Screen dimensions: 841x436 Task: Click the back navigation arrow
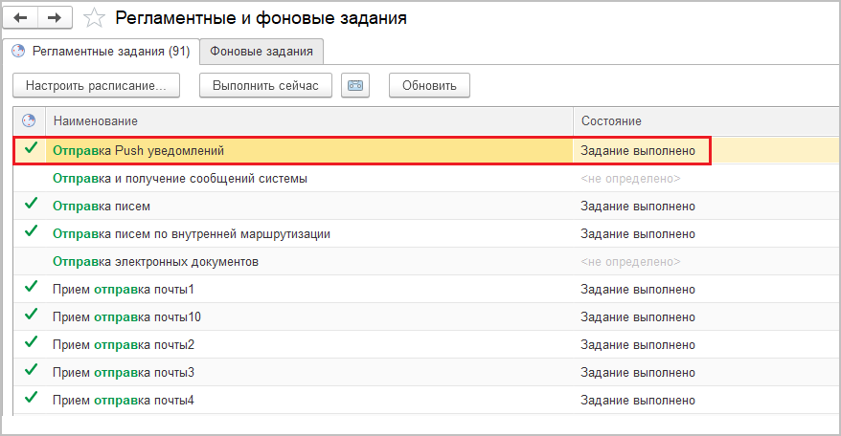click(x=20, y=18)
